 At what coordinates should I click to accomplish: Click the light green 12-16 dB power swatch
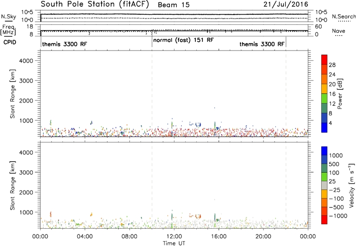coord(324,99)
